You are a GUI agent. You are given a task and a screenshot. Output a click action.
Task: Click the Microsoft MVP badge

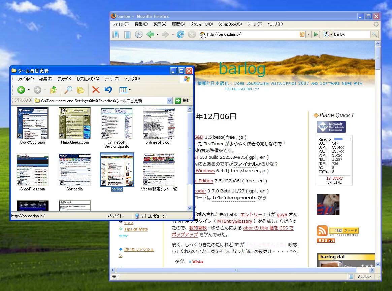coord(331,127)
